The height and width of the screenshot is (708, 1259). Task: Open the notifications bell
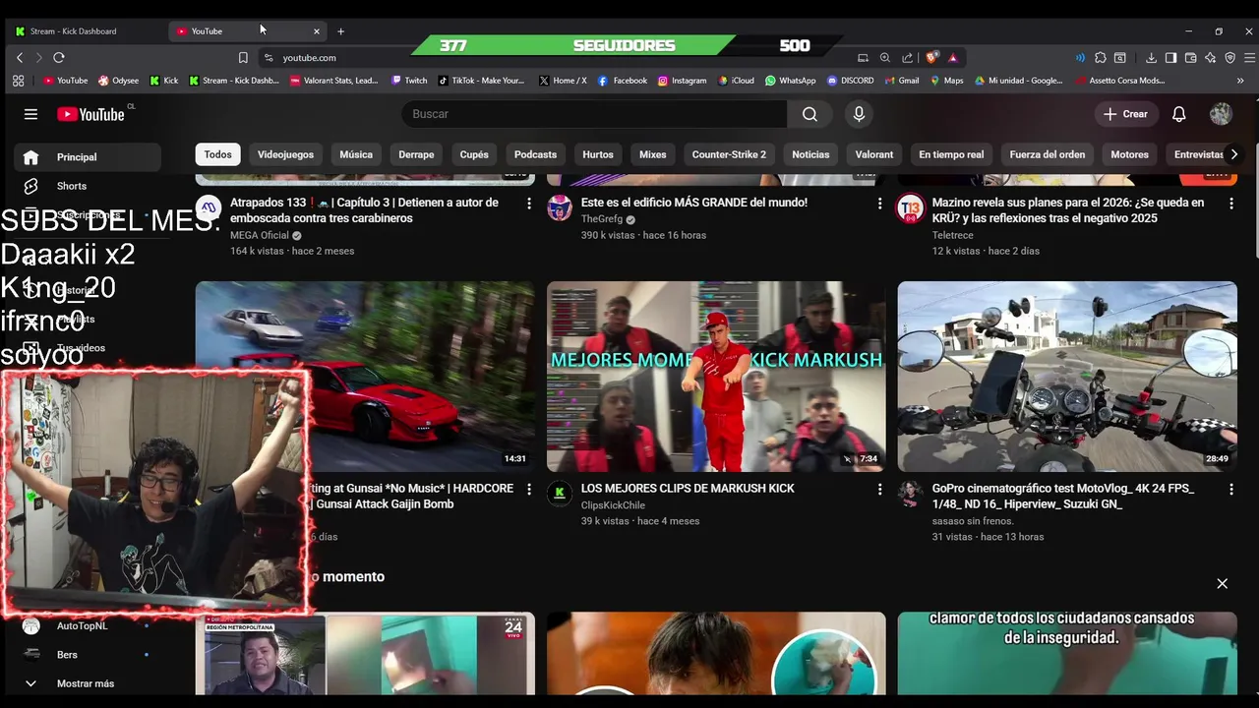tap(1178, 114)
